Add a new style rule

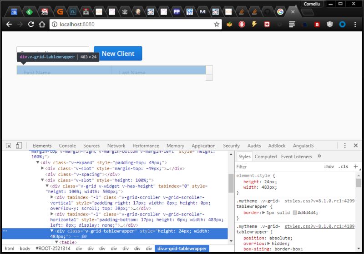pyautogui.click(x=355, y=166)
